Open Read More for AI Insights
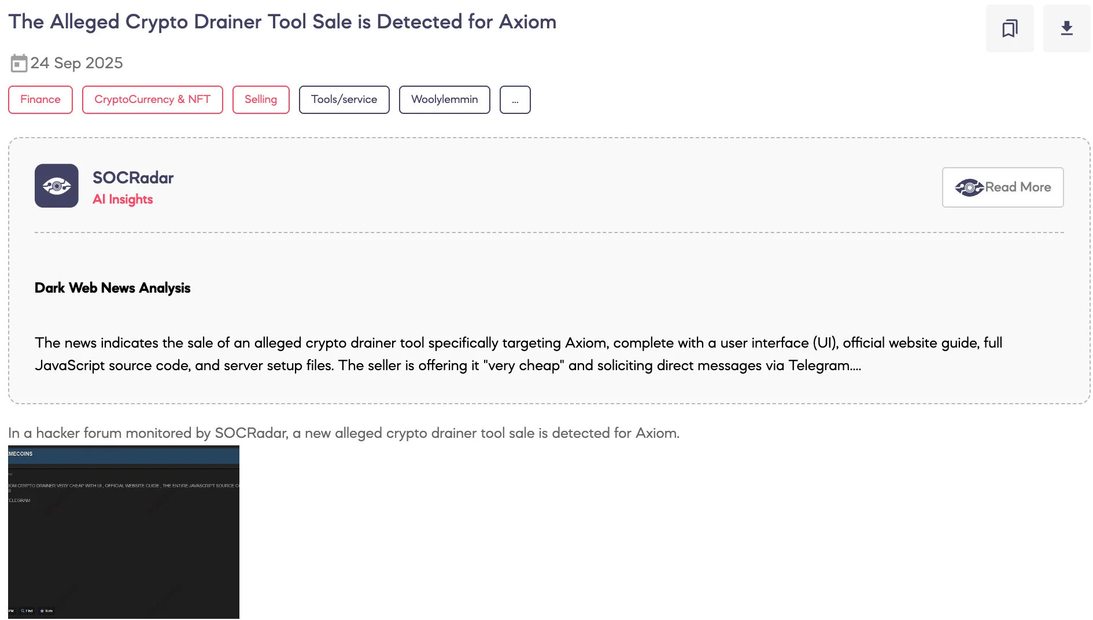1093x620 pixels. [1003, 187]
